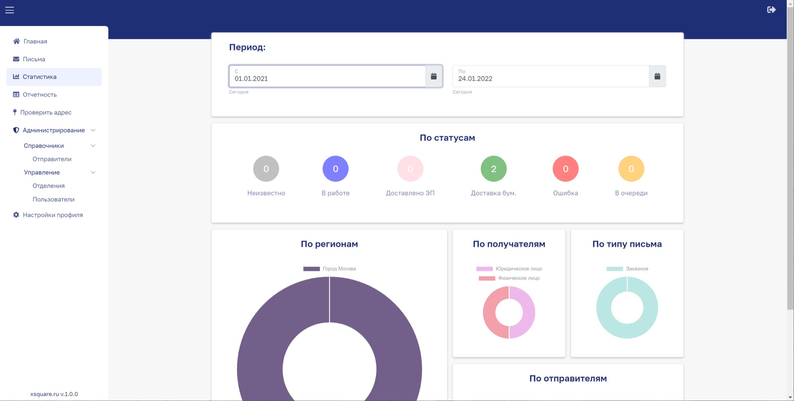Click the envelope icon beside Письма

(x=16, y=59)
